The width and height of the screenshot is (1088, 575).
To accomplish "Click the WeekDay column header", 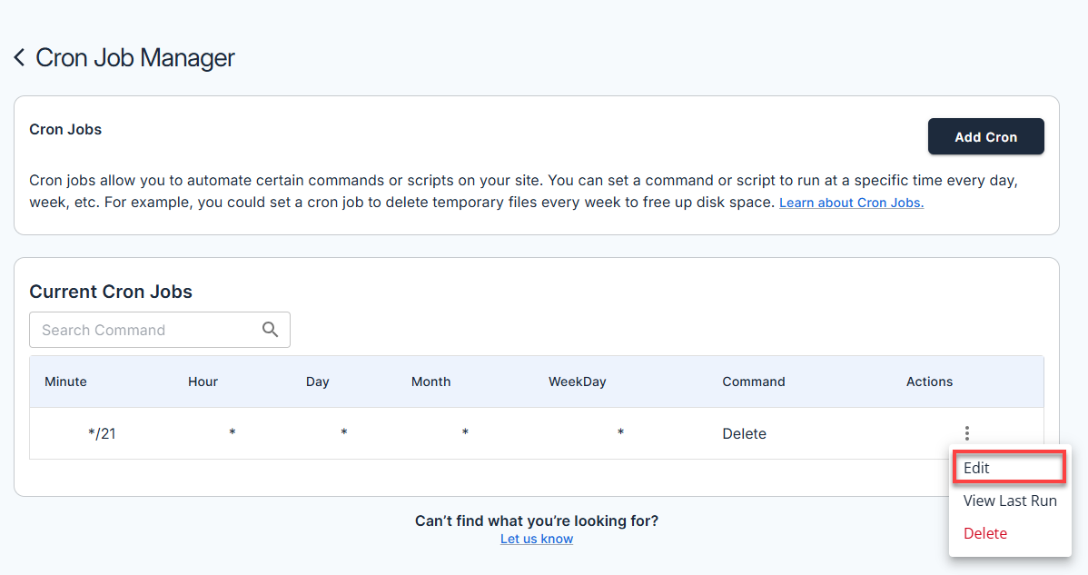I will click(577, 382).
